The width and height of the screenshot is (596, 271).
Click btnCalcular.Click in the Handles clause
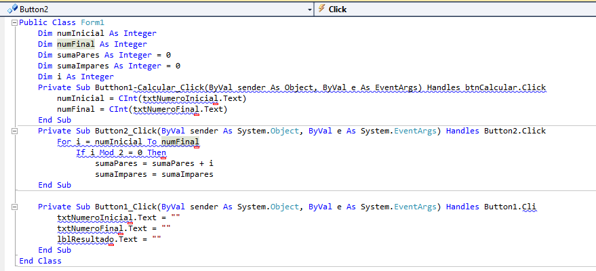(x=505, y=87)
